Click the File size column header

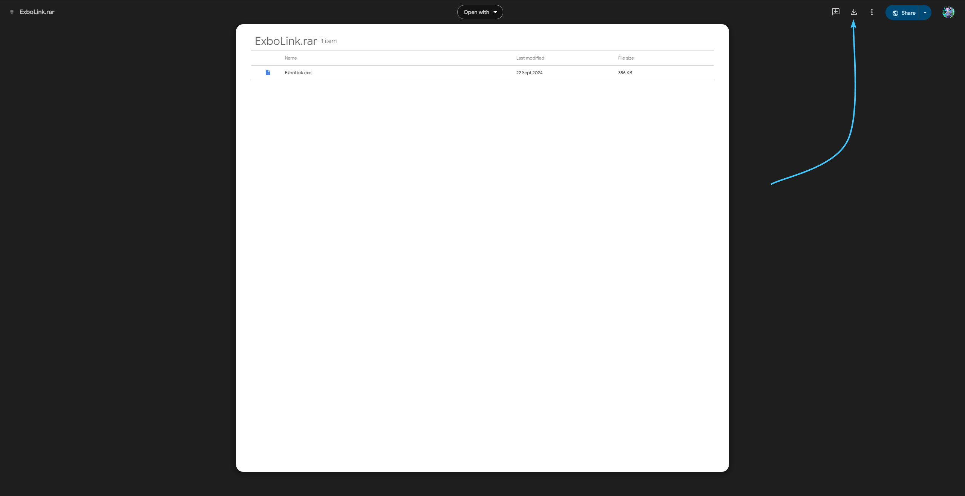pyautogui.click(x=626, y=58)
